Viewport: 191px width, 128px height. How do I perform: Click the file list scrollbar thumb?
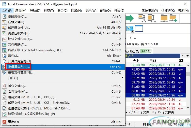(x=188, y=74)
